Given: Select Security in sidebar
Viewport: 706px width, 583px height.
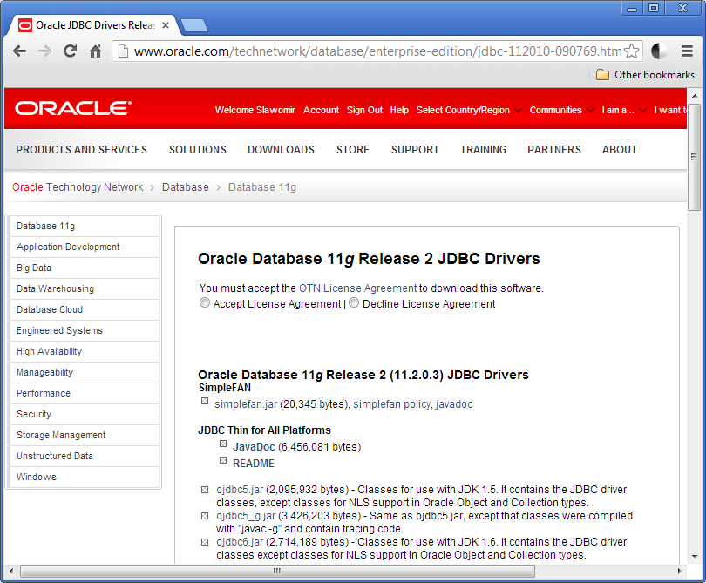Looking at the screenshot, I should (85, 414).
